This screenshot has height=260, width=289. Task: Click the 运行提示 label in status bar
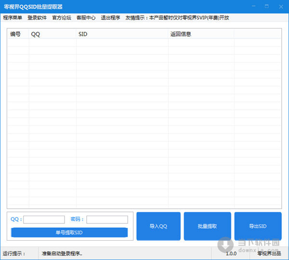click(14, 254)
